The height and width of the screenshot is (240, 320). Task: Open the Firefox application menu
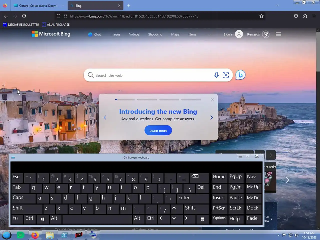pyautogui.click(x=314, y=16)
